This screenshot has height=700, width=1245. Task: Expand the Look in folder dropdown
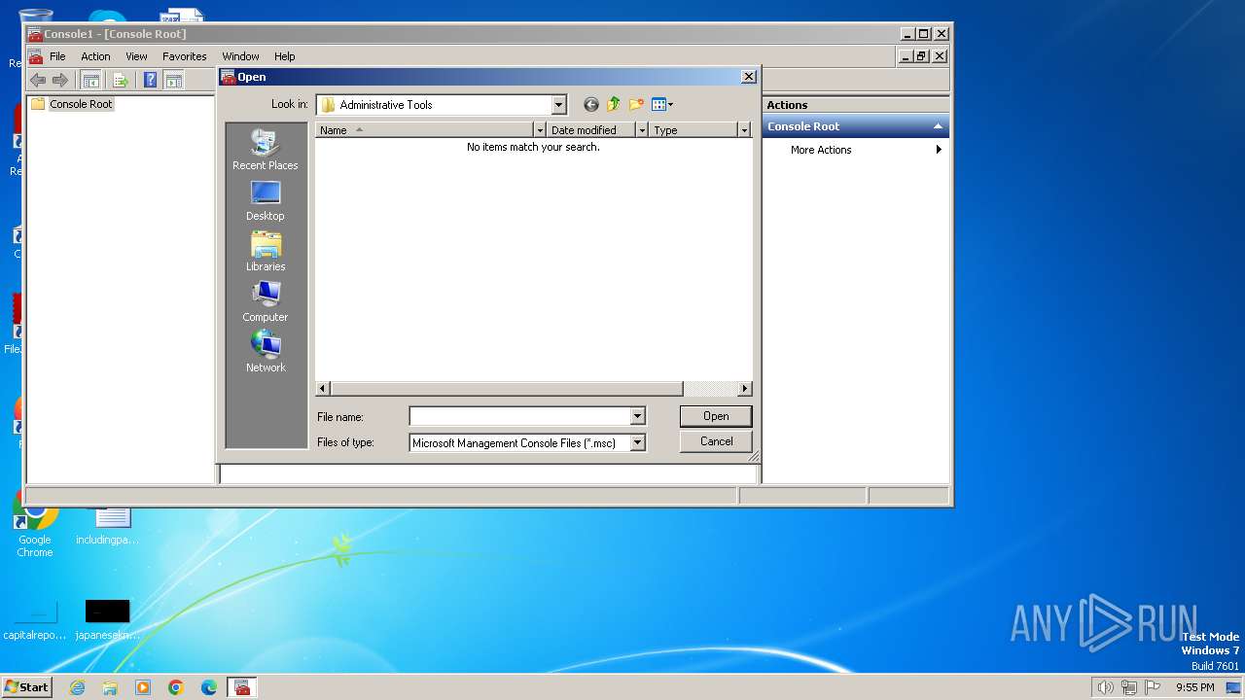(x=558, y=105)
